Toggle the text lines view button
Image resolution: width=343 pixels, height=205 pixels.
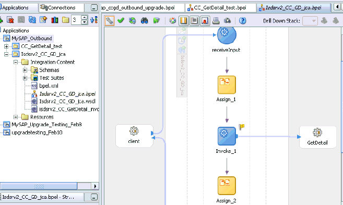point(194,21)
